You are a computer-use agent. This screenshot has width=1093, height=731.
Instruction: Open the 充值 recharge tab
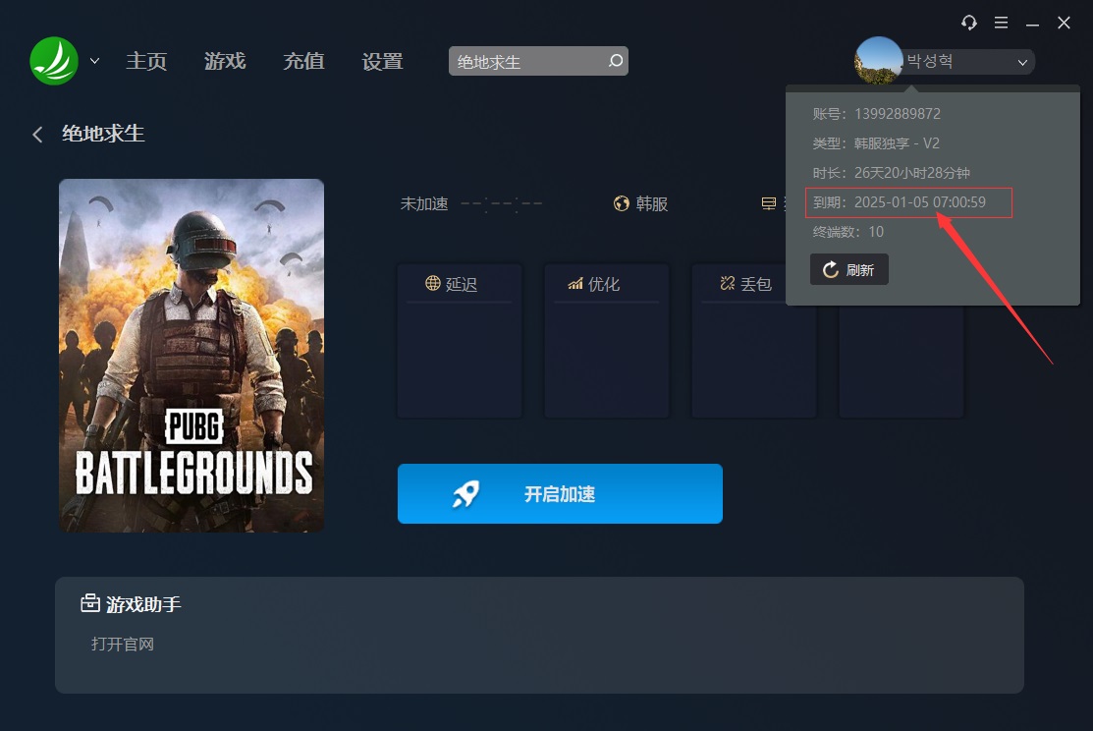[303, 61]
